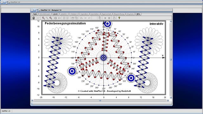Image resolution: width=203 pixels, height=114 pixels.
Task: Click the right-pointing arrow toolbar icon
Action: pos(85,18)
